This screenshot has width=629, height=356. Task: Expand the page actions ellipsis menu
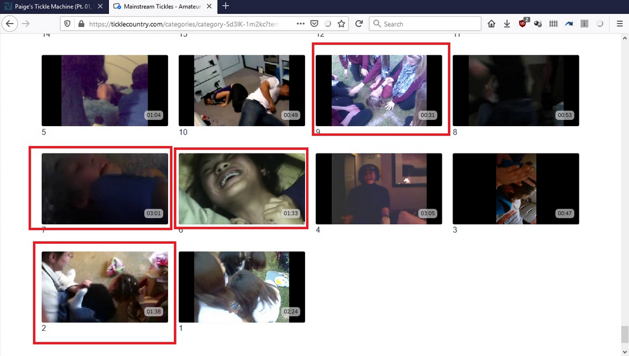tap(301, 24)
